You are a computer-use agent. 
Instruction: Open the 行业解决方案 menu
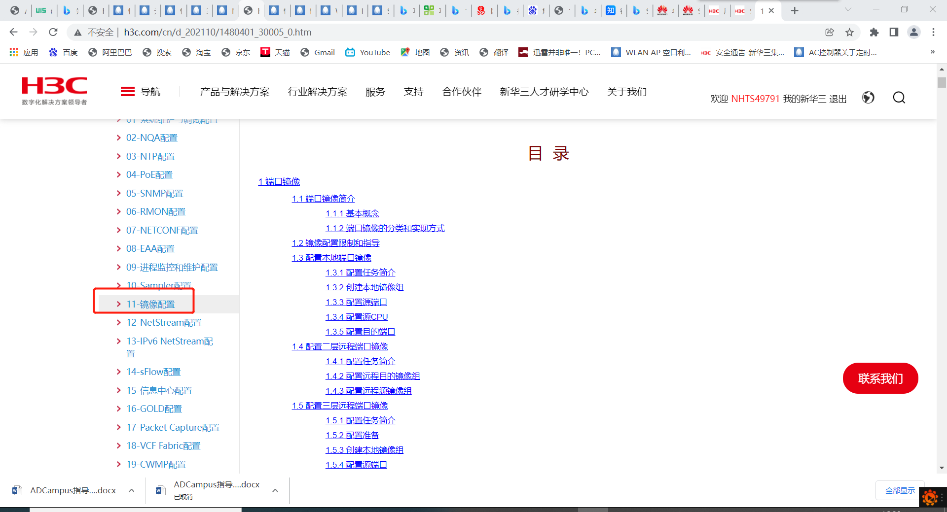pyautogui.click(x=318, y=92)
